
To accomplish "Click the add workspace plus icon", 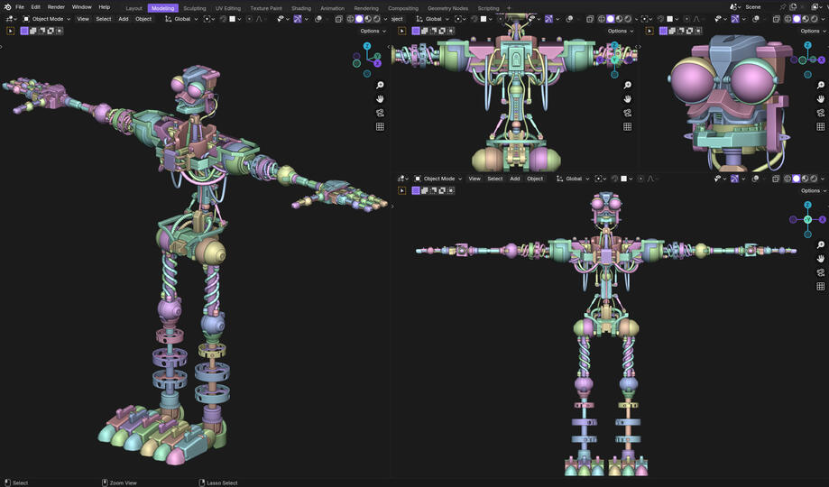I will pyautogui.click(x=509, y=8).
